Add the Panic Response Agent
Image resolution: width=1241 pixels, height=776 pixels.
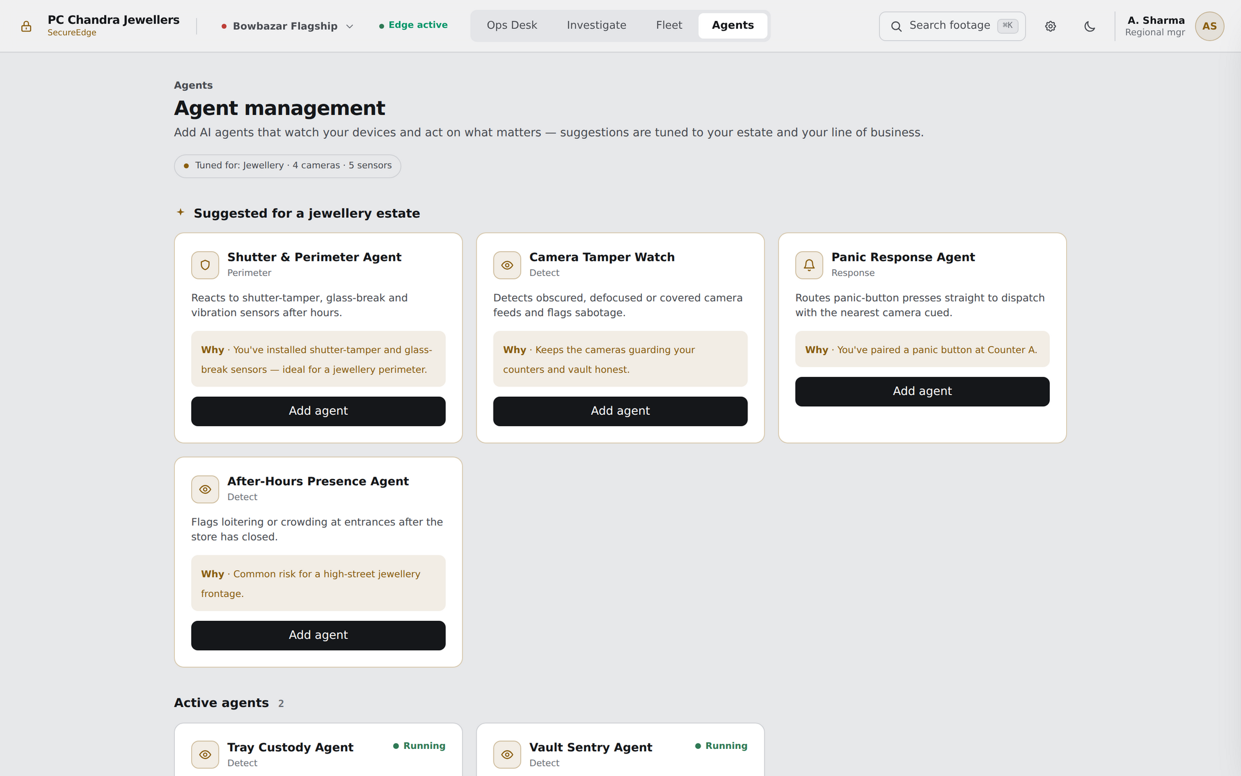click(x=922, y=392)
